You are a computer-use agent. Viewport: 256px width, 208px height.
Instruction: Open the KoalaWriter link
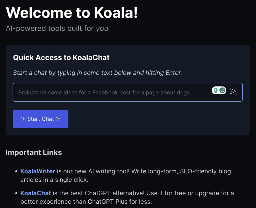[38, 171]
